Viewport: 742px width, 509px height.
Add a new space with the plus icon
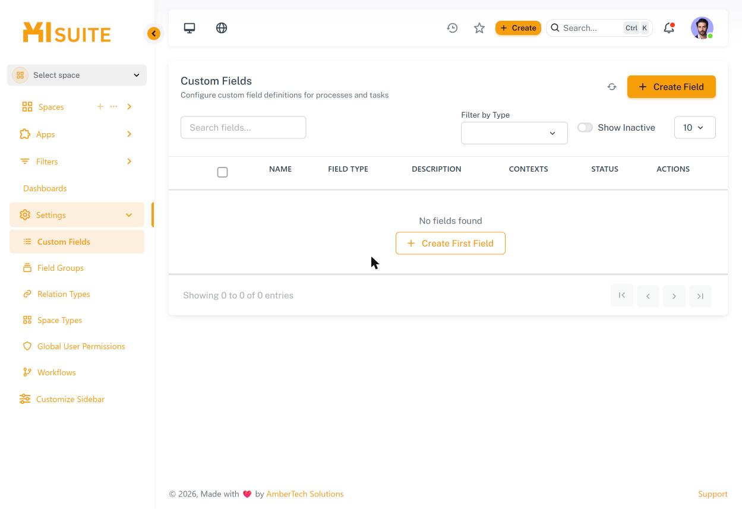click(100, 106)
